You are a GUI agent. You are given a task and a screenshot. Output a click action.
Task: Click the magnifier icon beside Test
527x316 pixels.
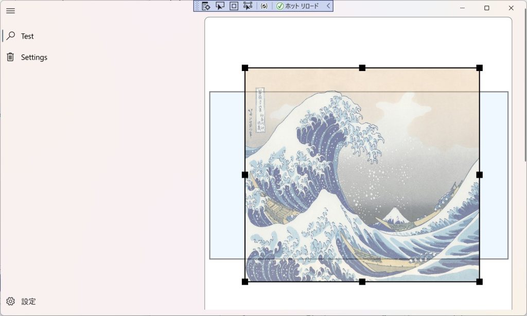click(x=10, y=36)
